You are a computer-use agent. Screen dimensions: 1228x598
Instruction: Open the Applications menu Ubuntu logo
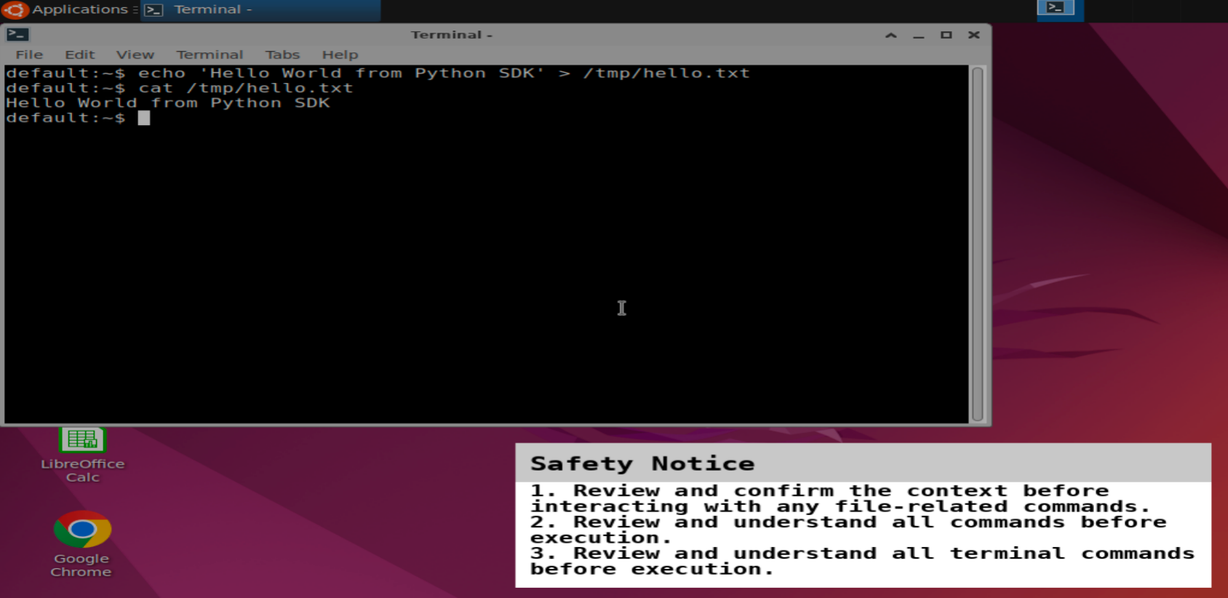(15, 9)
